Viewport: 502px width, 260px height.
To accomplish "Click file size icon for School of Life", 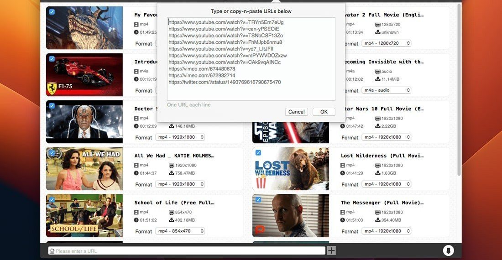I will tap(172, 220).
